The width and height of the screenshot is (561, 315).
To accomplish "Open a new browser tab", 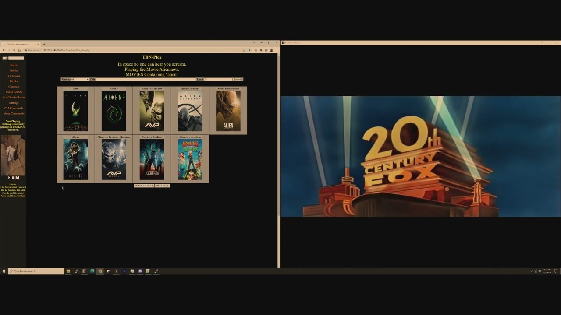I will click(44, 44).
